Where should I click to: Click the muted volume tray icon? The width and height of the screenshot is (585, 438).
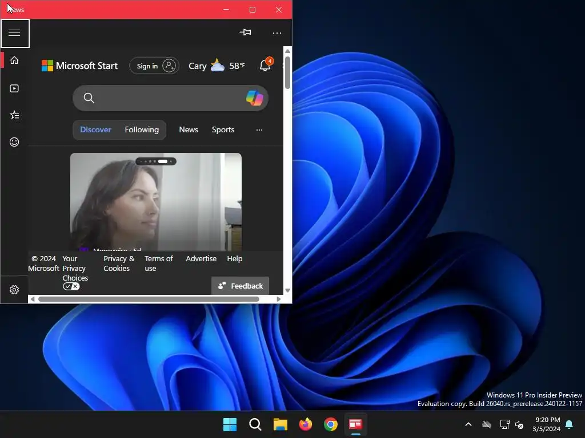tap(519, 424)
